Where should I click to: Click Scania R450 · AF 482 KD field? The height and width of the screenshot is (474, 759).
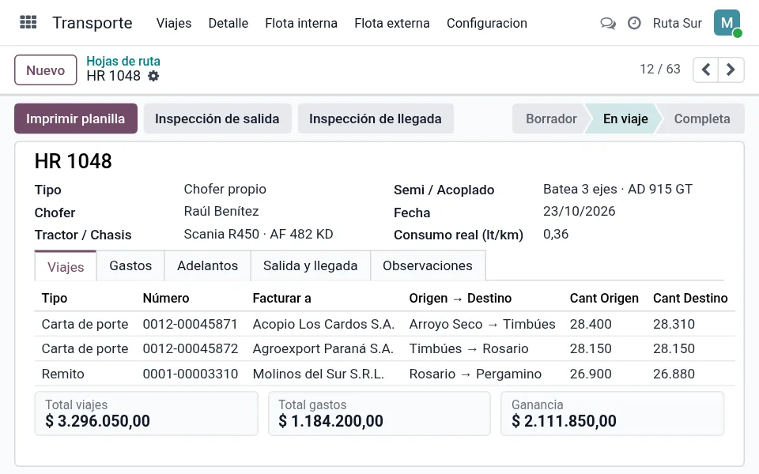tap(259, 234)
